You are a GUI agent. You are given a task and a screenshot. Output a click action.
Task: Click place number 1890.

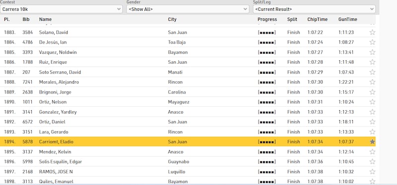[x=9, y=102]
